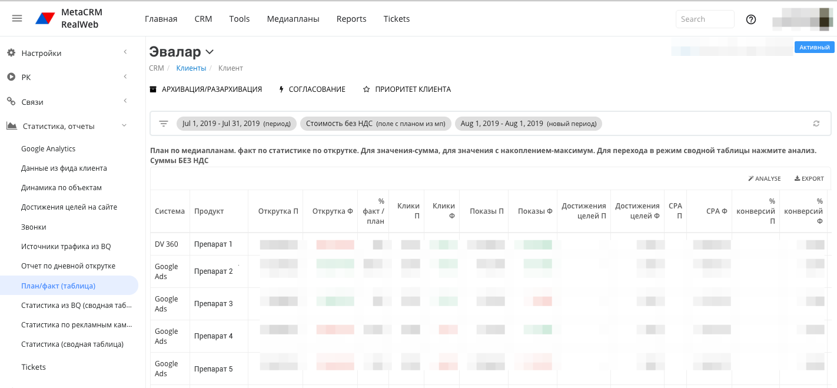Click the СОГЛАСОВАНИЕ button
This screenshot has width=837, height=388.
312,89
